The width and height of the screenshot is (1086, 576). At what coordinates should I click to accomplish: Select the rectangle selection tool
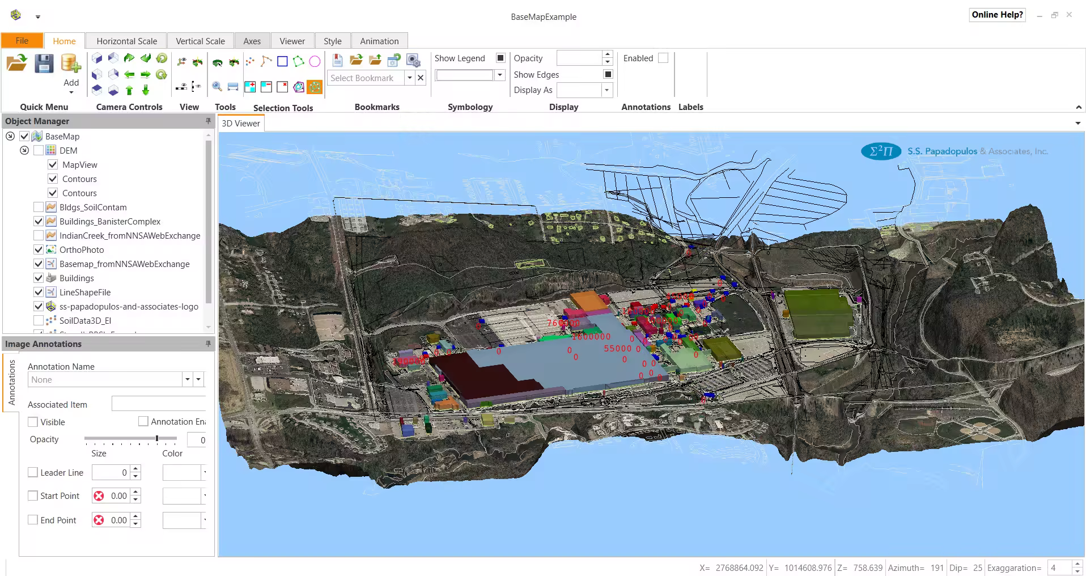click(x=282, y=62)
